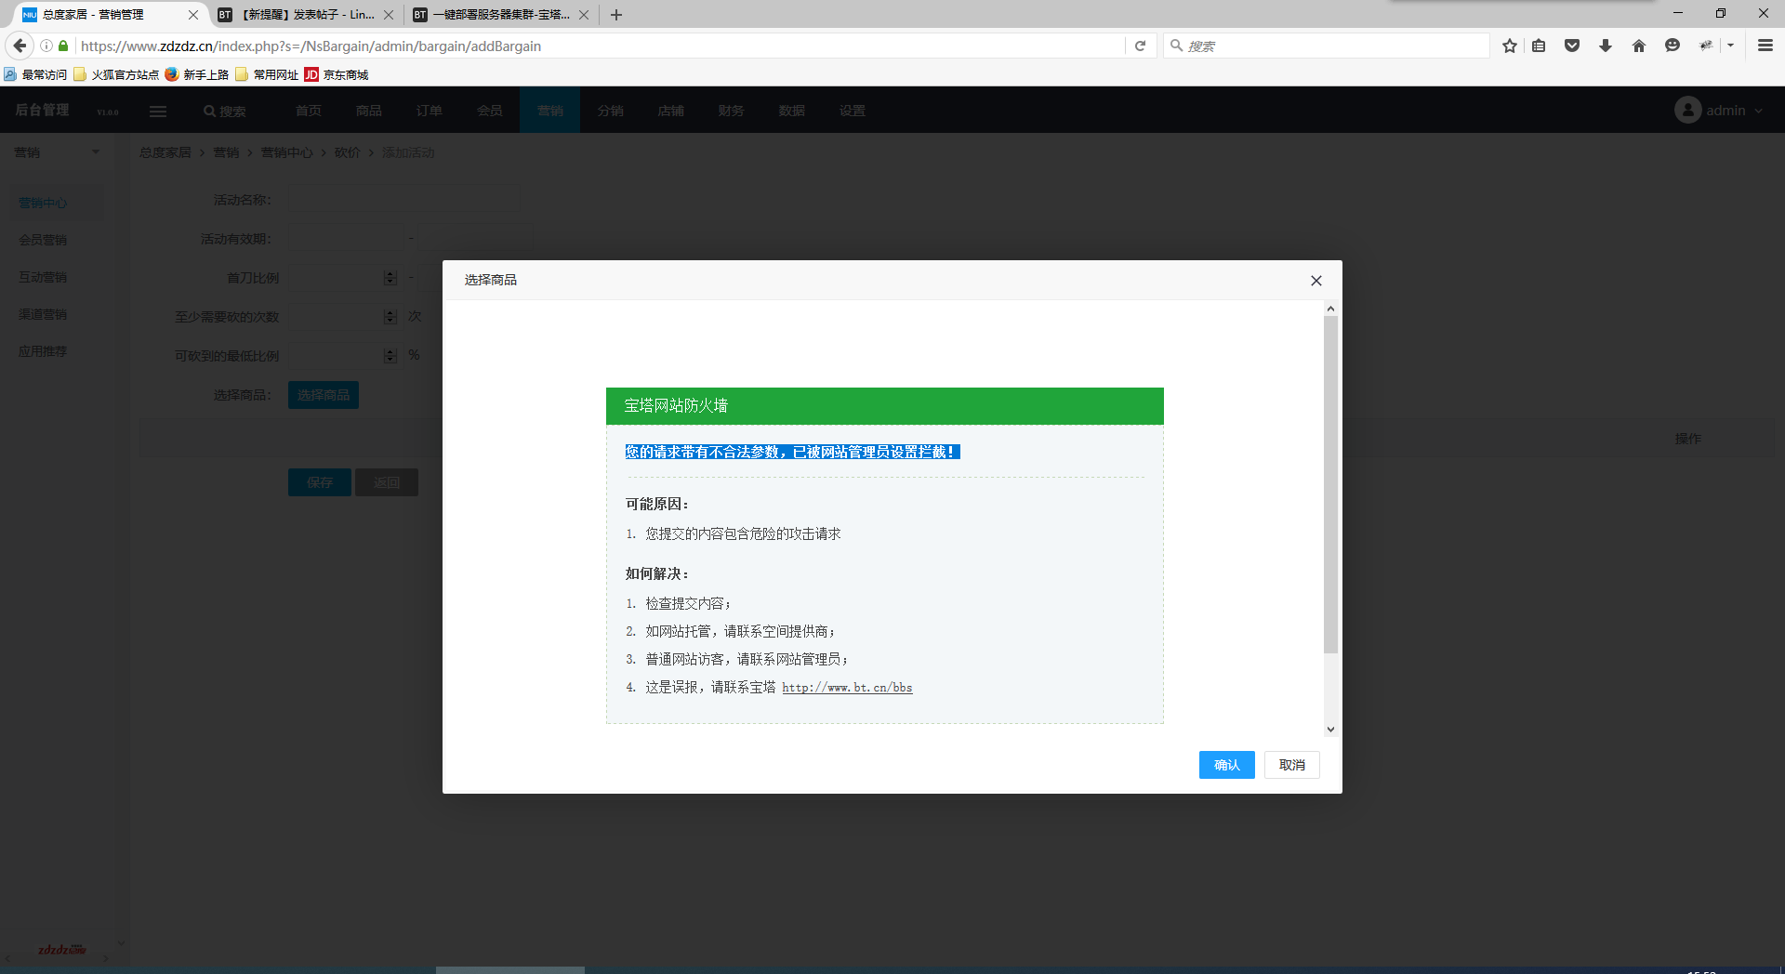Open the 京东商城 bookmark

tap(337, 74)
